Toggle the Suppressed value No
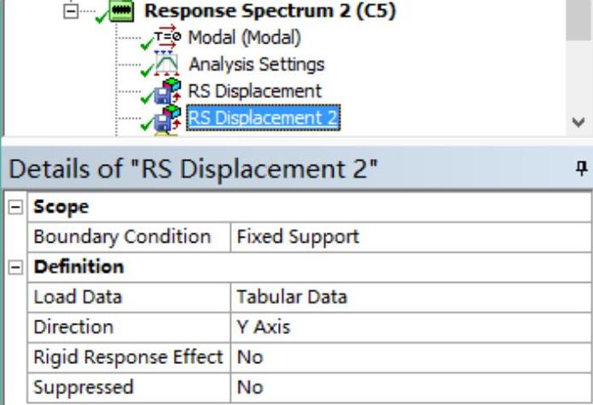Image resolution: width=593 pixels, height=405 pixels. click(x=249, y=387)
